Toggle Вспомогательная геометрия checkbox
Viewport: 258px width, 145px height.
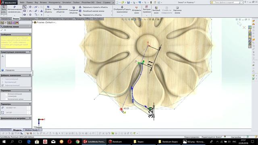pos(6,95)
